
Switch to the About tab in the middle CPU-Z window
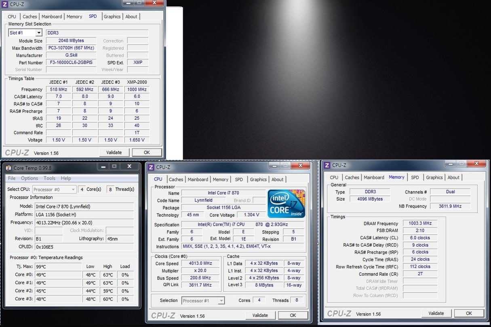[278, 179]
